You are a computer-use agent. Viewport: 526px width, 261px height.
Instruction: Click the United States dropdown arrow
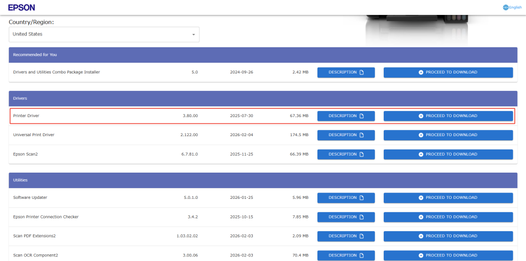click(194, 34)
